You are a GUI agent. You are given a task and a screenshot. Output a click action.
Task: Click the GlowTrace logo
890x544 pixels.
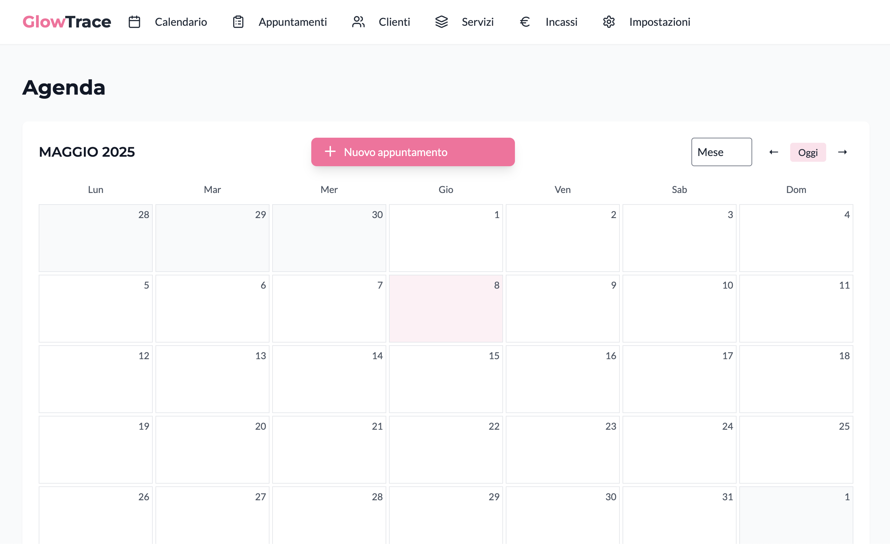point(67,22)
